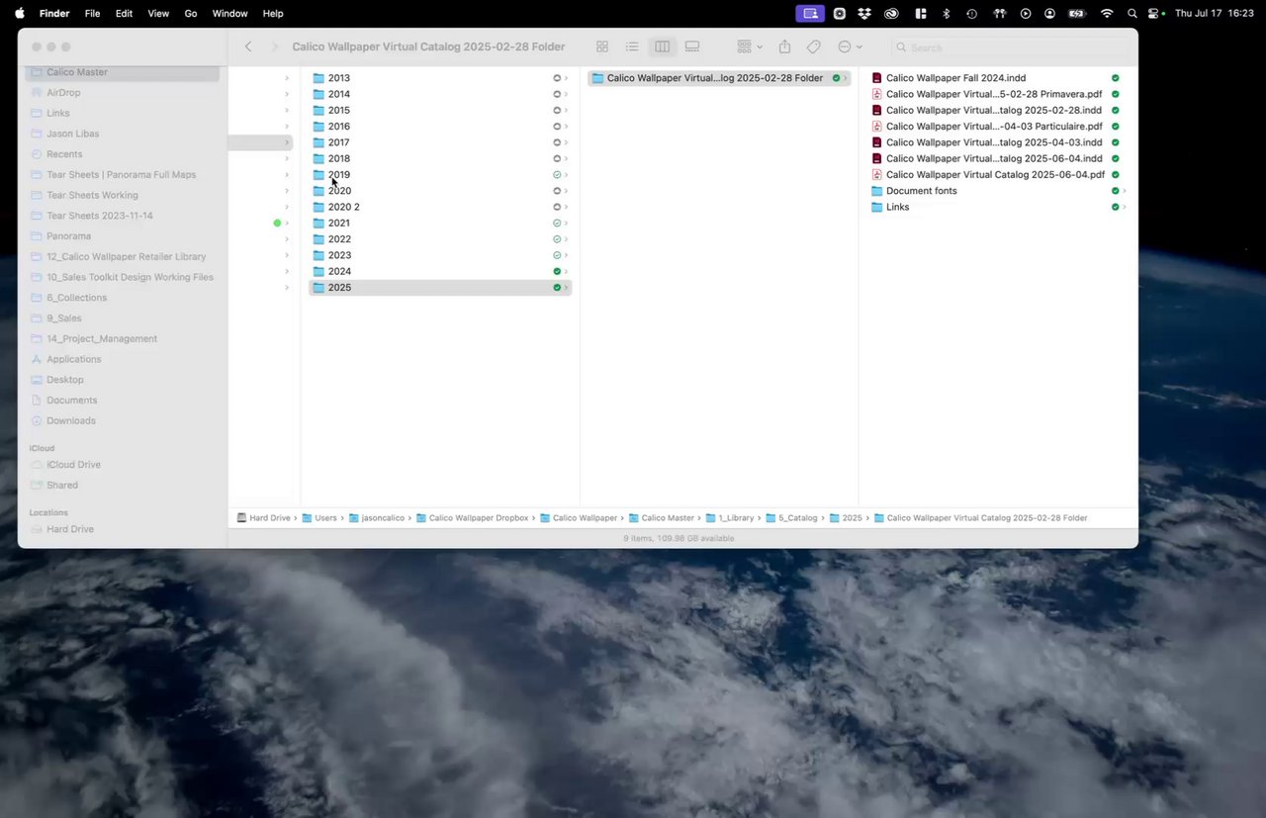Click the Dropbox menu bar icon
This screenshot has height=818, width=1266.
pyautogui.click(x=865, y=13)
